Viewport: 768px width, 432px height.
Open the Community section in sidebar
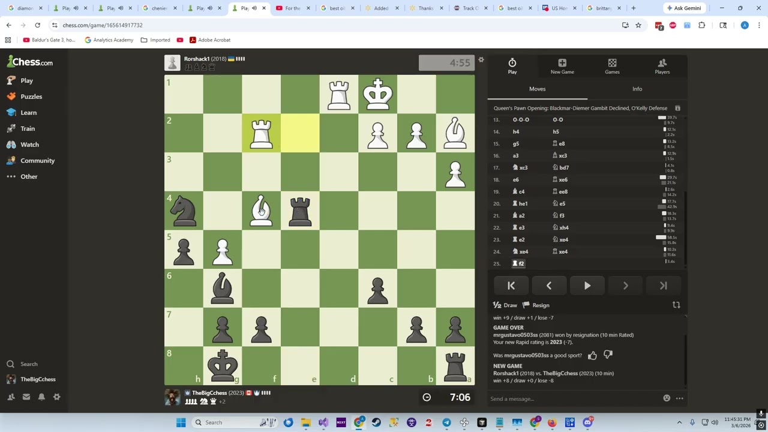(31, 161)
